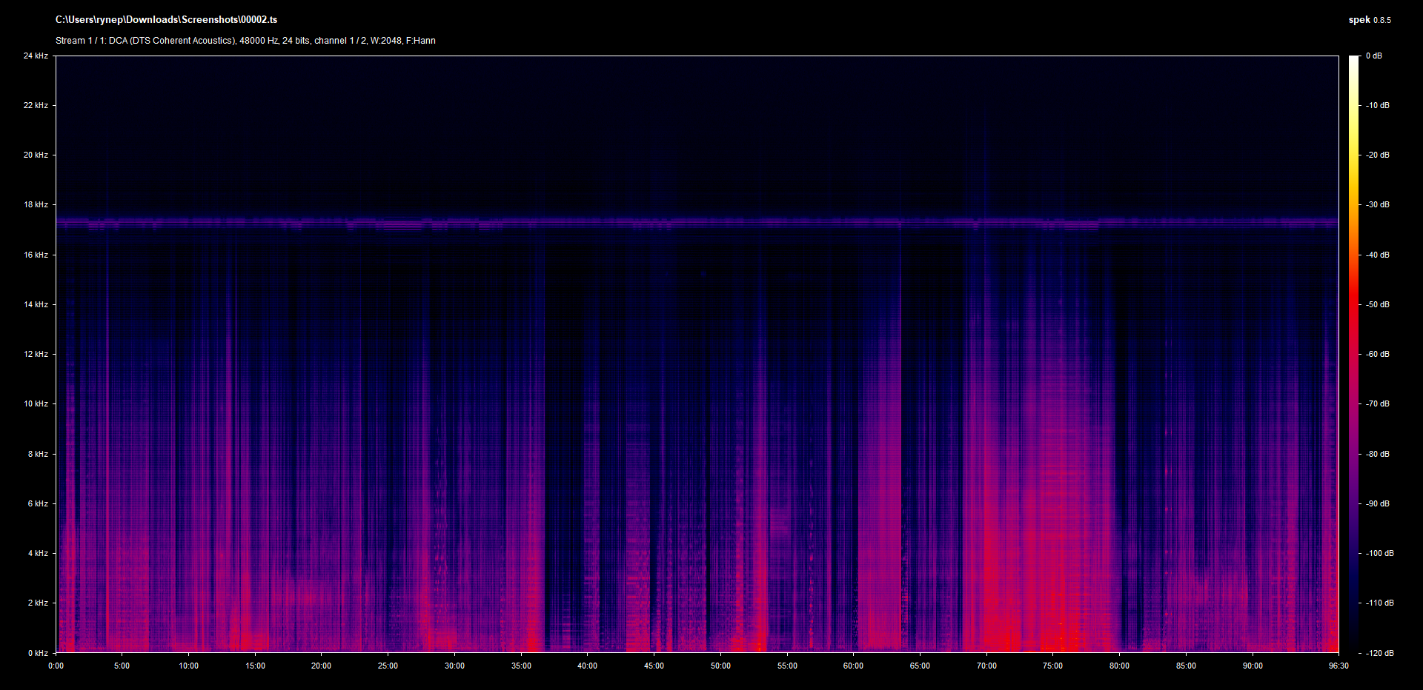Click the dB color gradient scale bar
Image resolution: width=1423 pixels, height=690 pixels.
click(x=1353, y=354)
